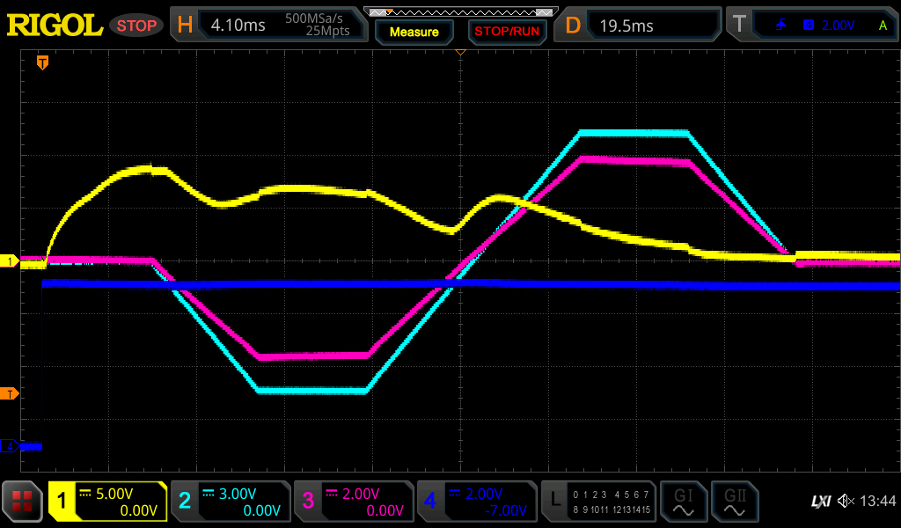901x528 pixels.
Task: Open horizontal timebase settings showing 4.10ms
Action: click(270, 25)
